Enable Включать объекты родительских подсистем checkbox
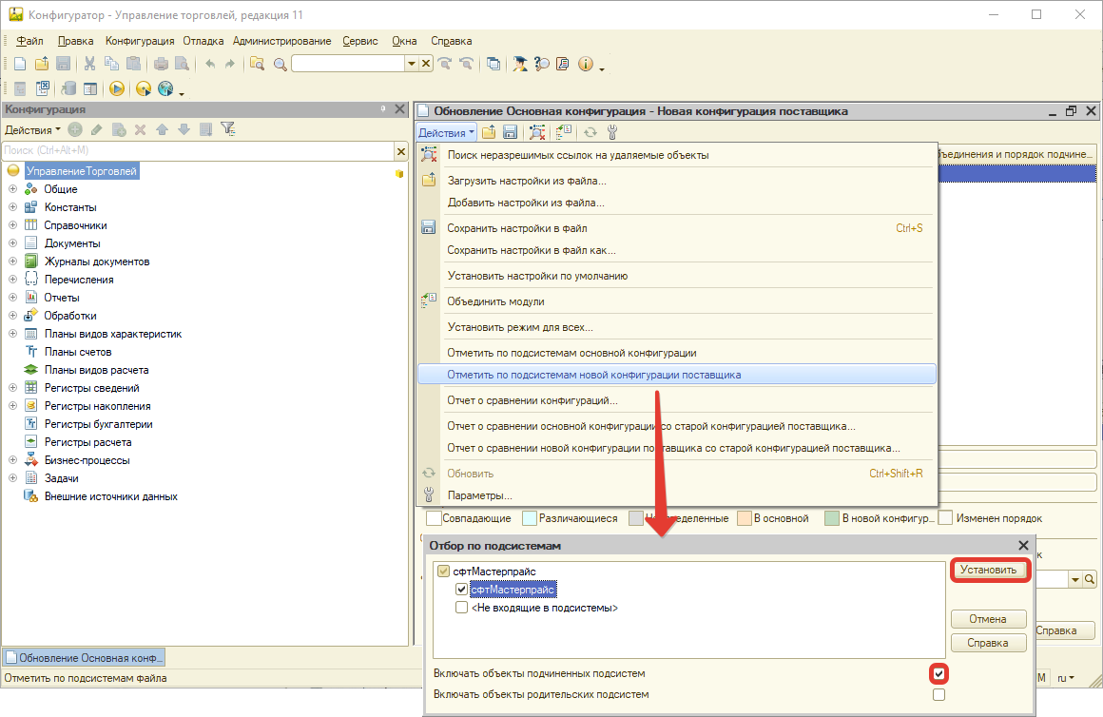The image size is (1103, 717). click(x=939, y=695)
